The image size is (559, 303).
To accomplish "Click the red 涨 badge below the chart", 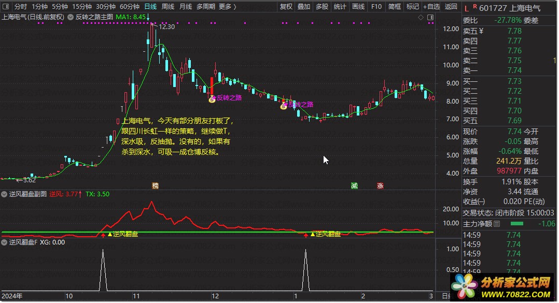I will pyautogui.click(x=381, y=185).
